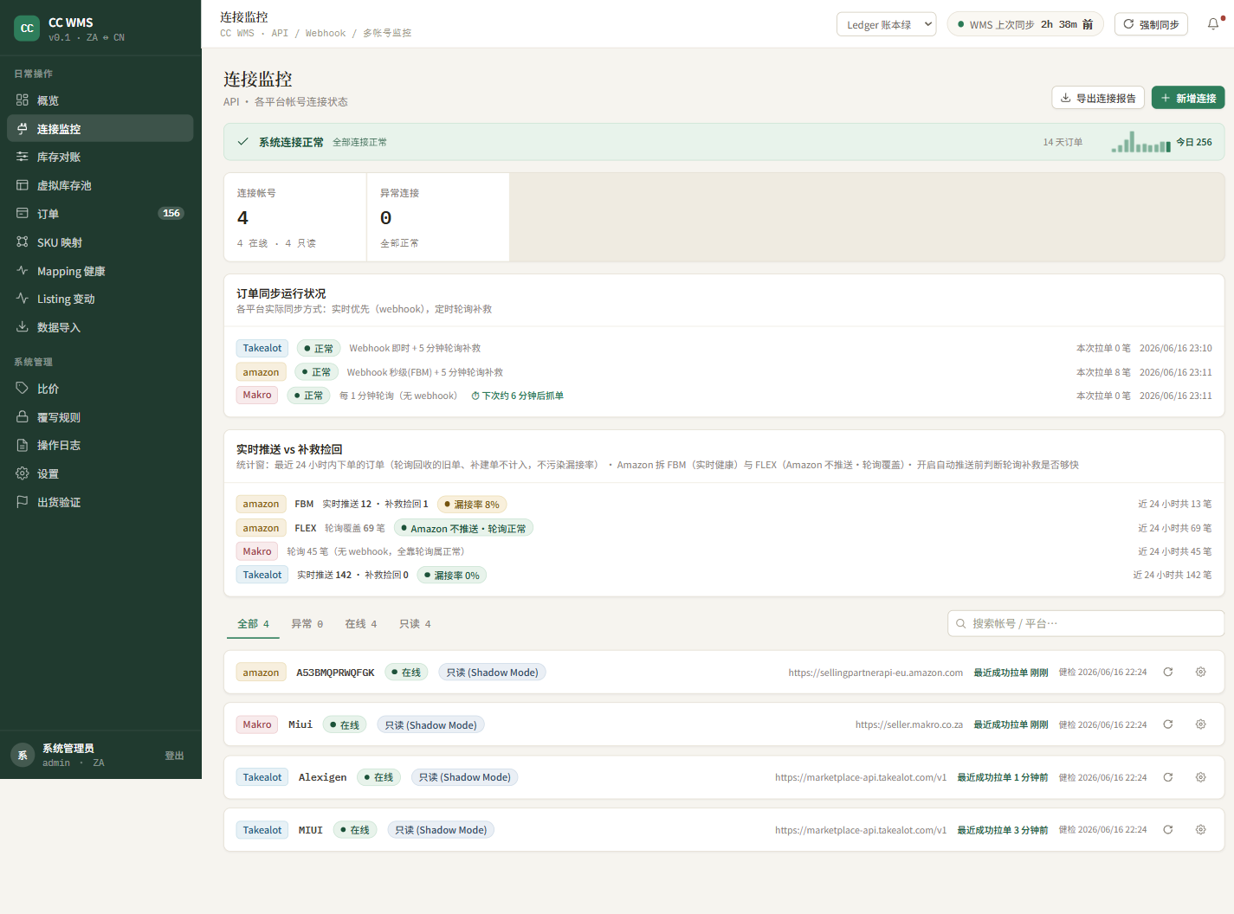
Task: Refresh the Takealot Alexigen connection
Action: coord(1167,777)
